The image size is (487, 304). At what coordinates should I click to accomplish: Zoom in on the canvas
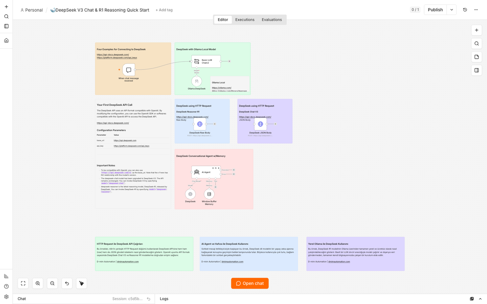tap(38, 283)
